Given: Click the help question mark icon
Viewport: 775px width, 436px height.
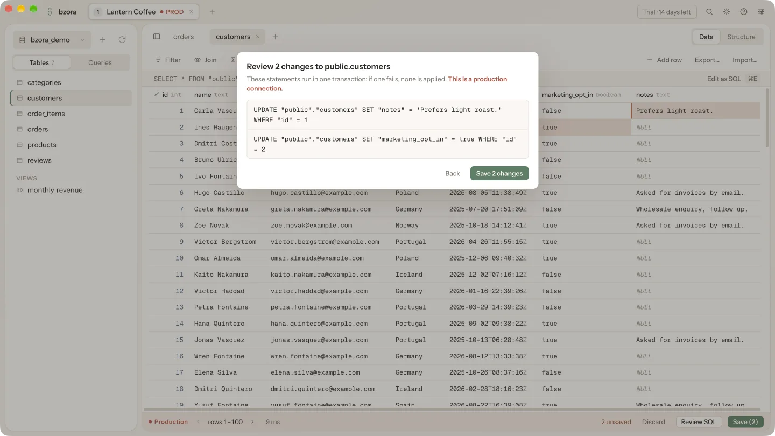Looking at the screenshot, I should pyautogui.click(x=744, y=12).
